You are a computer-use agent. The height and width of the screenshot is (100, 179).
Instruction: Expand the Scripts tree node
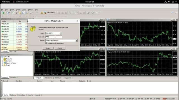pyautogui.click(x=2, y=65)
